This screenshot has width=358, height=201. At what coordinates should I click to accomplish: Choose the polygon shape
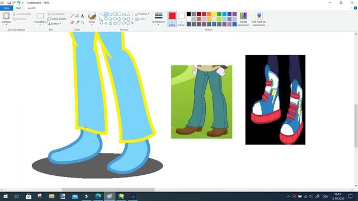coord(124,15)
